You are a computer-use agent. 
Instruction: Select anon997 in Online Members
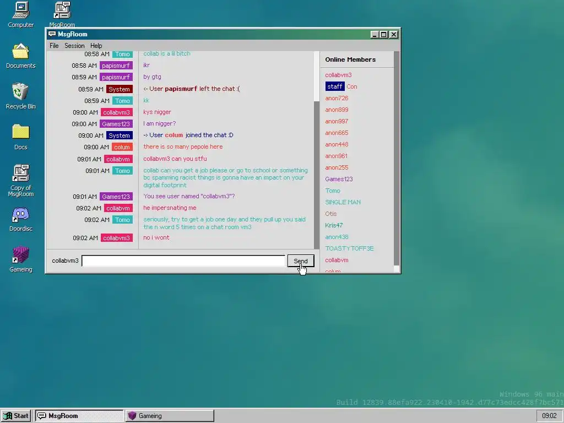click(x=337, y=121)
